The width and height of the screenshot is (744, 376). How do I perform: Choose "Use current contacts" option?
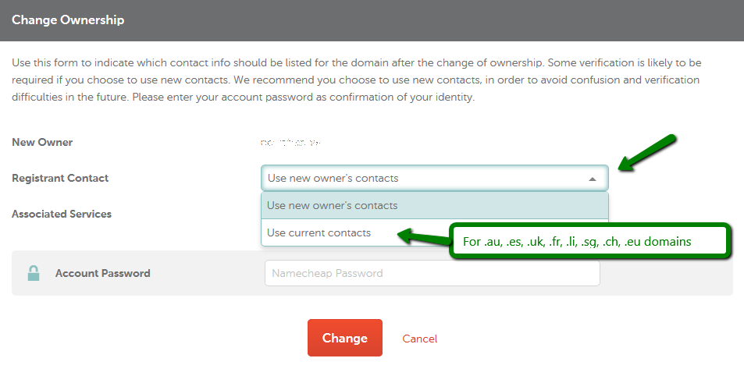click(319, 232)
